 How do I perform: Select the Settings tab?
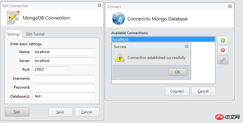(x=13, y=34)
